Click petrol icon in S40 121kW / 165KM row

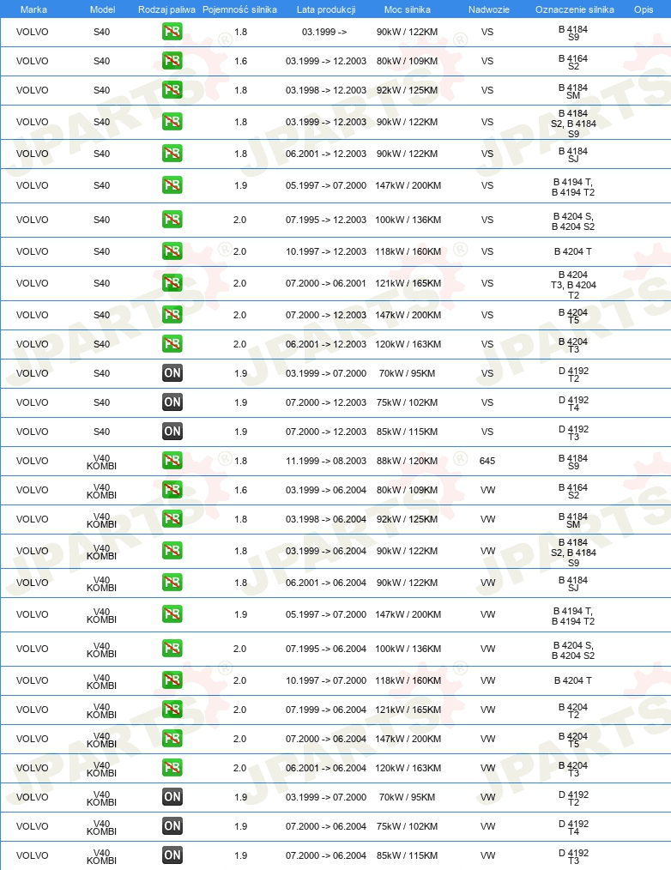[172, 283]
